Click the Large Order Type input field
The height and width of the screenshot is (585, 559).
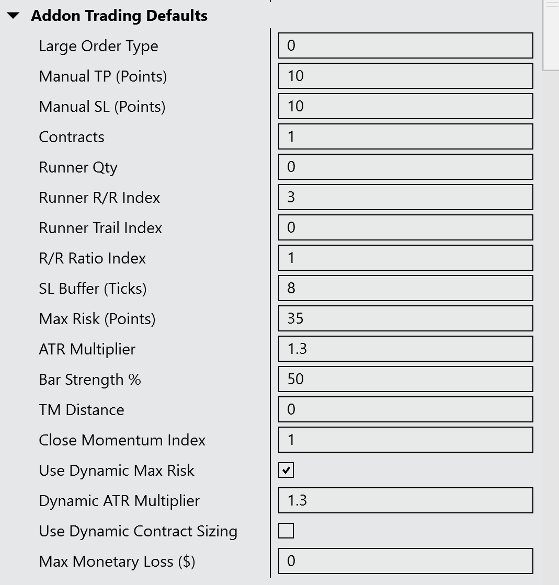[405, 46]
